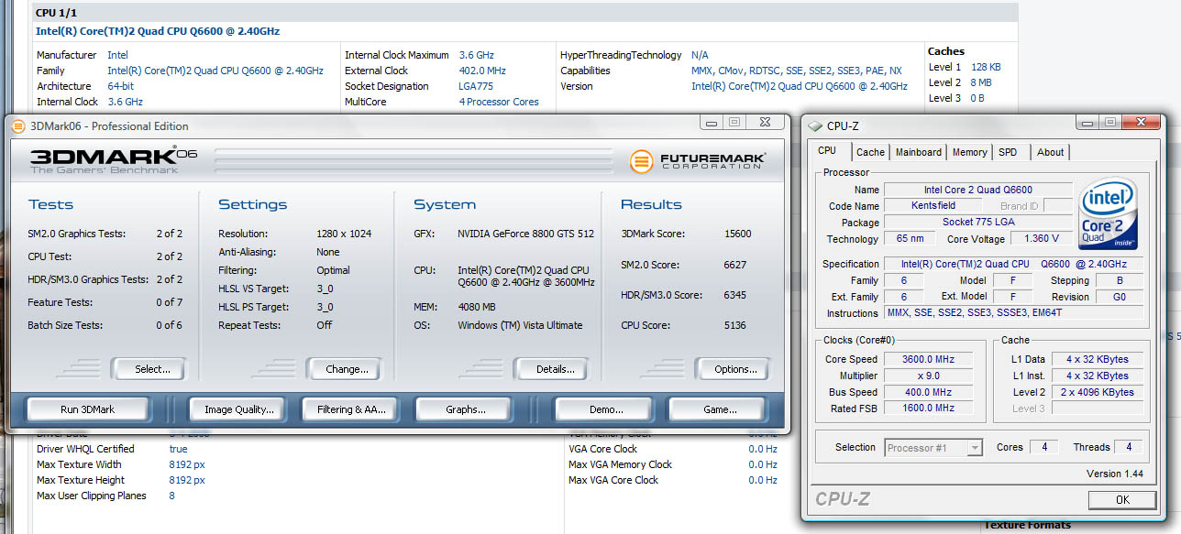
Task: Open the Mainboard tab in CPU-Z
Action: (x=918, y=152)
